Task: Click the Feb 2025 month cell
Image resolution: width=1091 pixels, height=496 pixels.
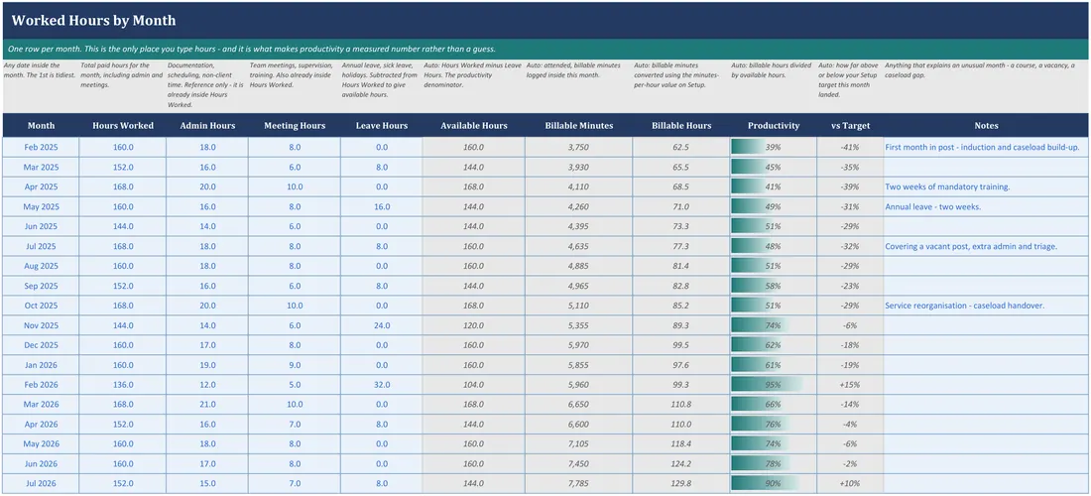Action: (x=41, y=148)
